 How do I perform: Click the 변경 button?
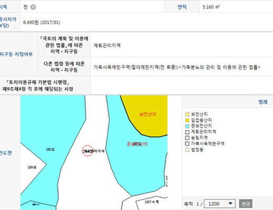pos(246,204)
